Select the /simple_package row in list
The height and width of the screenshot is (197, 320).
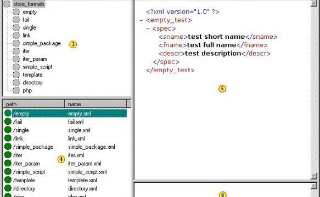[x=65, y=147]
